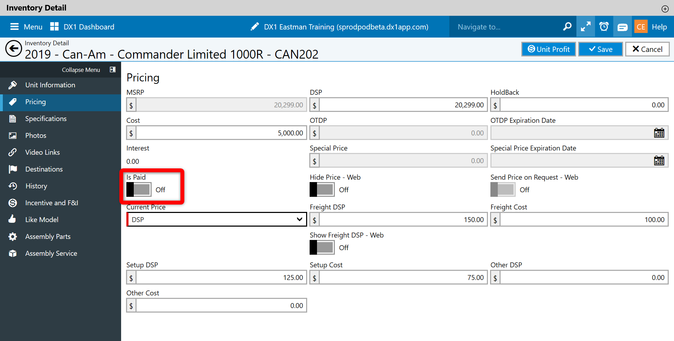Click the pencil edit icon beside the DX1 Eastman Training title

[x=255, y=27]
